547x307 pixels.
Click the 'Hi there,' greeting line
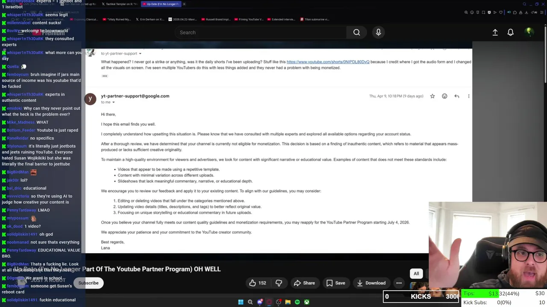108,114
